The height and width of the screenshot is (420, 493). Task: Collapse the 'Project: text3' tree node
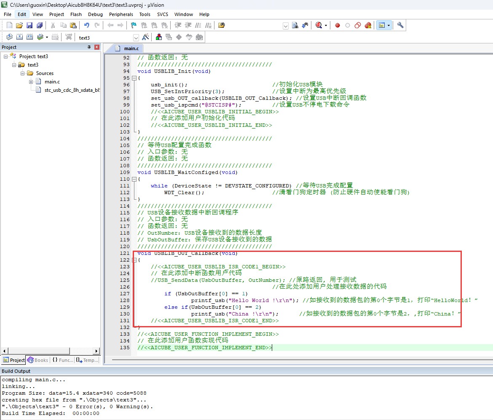coord(5,56)
